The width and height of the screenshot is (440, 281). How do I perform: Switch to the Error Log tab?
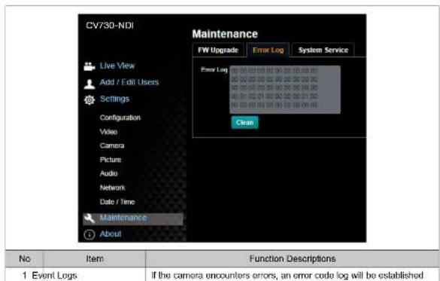(x=268, y=50)
